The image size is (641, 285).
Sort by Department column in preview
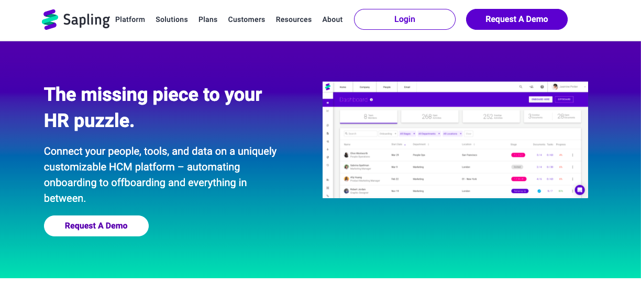point(421,144)
